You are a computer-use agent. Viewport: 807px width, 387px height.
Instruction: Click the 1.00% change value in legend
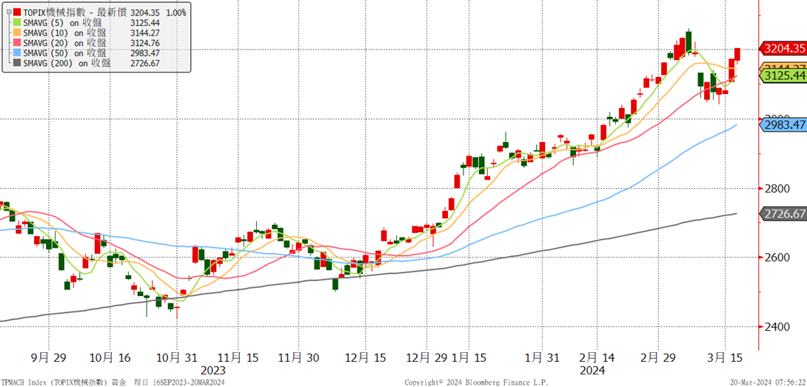tap(176, 12)
